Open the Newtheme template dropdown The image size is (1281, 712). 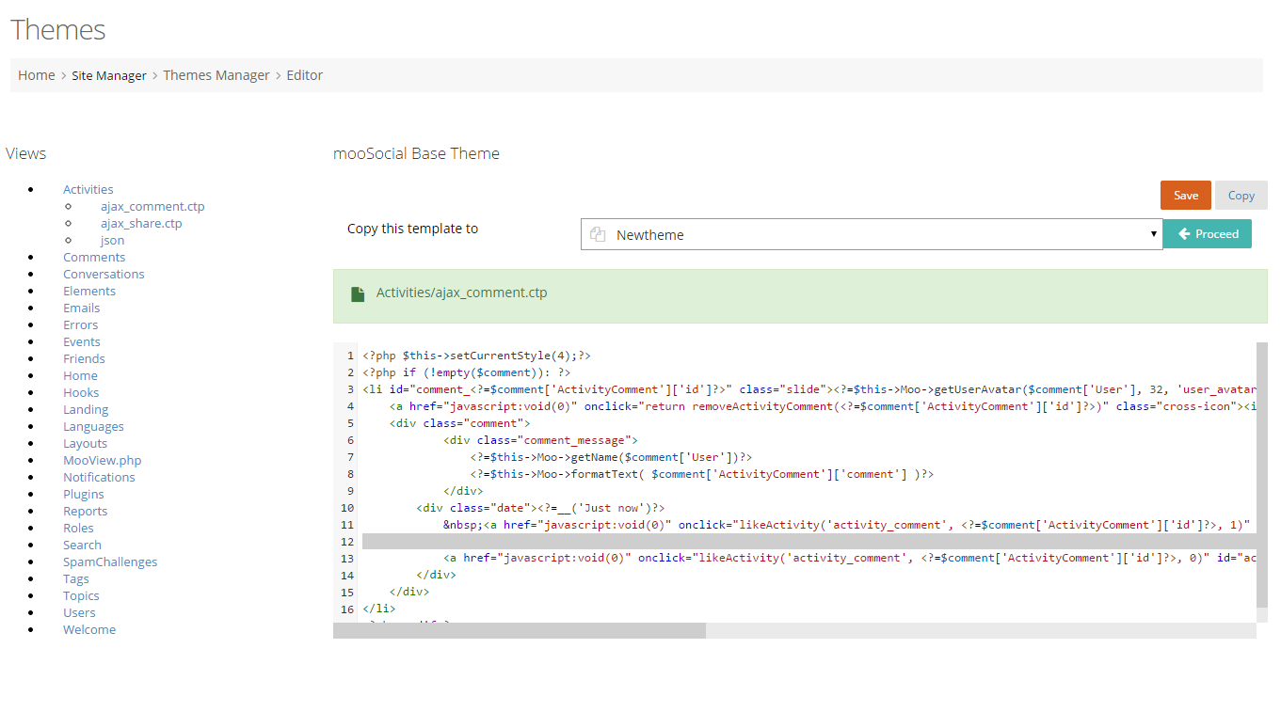[x=871, y=235]
